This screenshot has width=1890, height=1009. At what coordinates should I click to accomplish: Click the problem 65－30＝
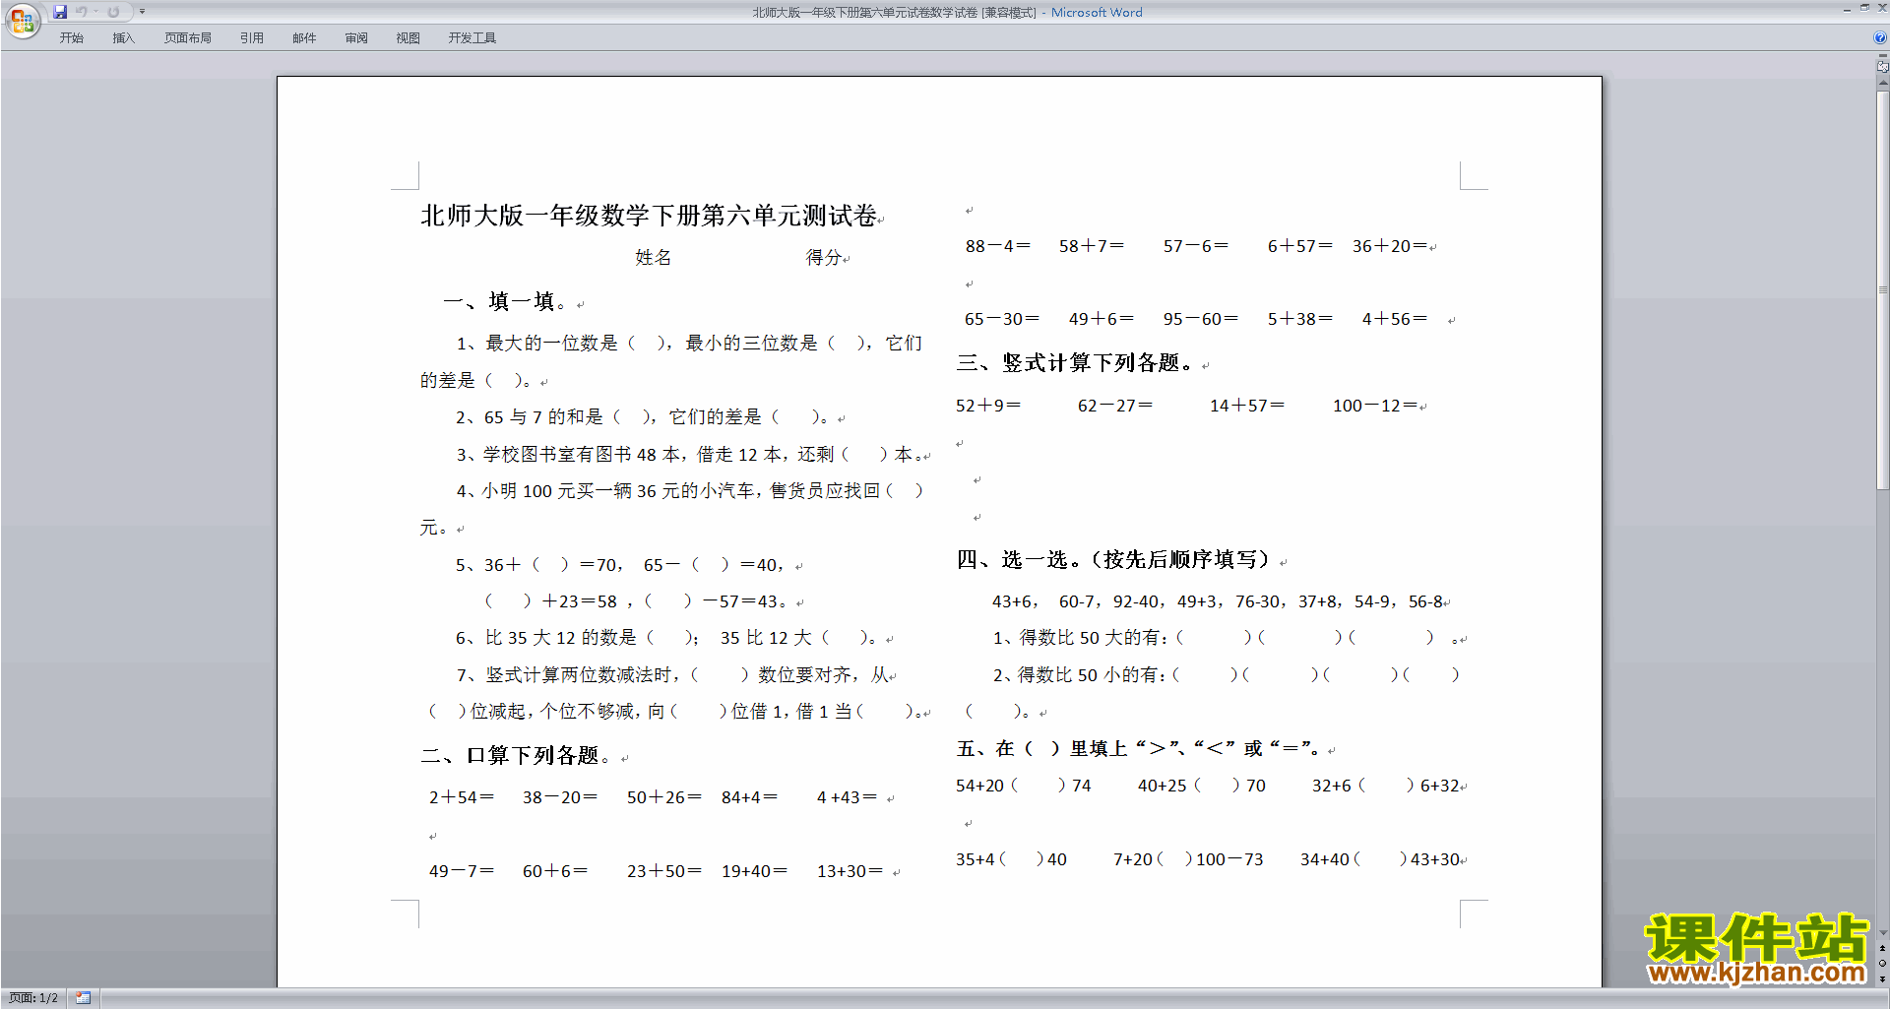(1002, 319)
